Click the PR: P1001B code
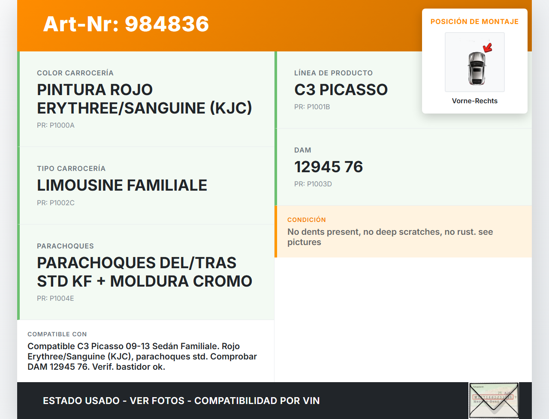Screen dimensions: 549x419 tap(312, 107)
